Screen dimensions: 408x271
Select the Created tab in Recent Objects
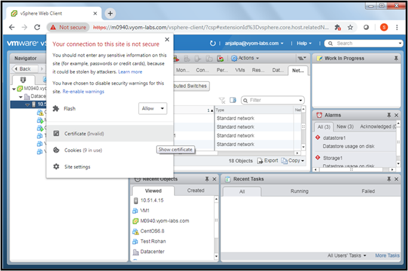point(195,190)
